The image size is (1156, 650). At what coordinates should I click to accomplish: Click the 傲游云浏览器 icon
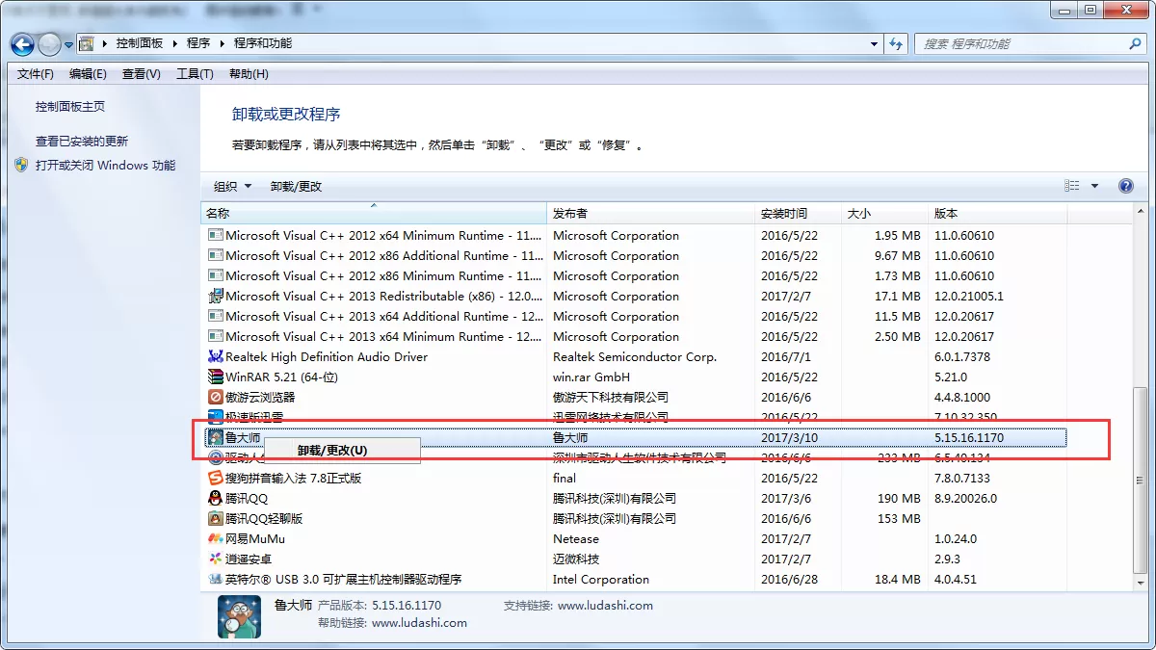(x=216, y=398)
